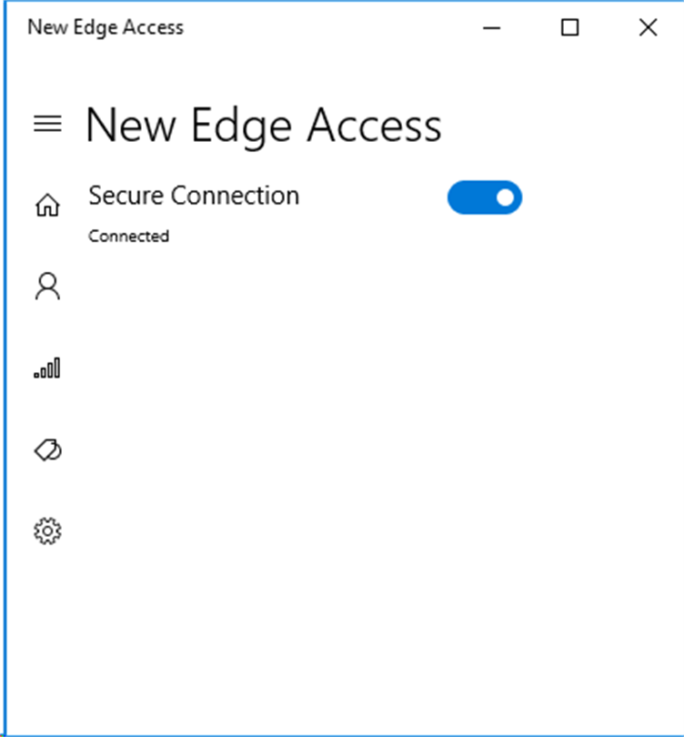The image size is (684, 737).
Task: Open the hamburger navigation menu
Action: [x=47, y=124]
